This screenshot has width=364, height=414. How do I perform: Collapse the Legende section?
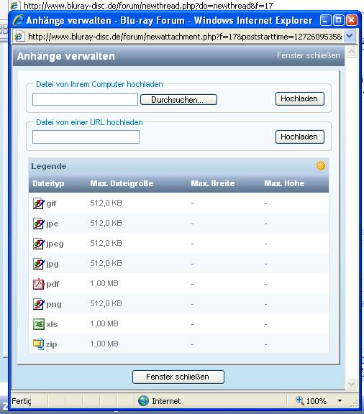coord(321,166)
